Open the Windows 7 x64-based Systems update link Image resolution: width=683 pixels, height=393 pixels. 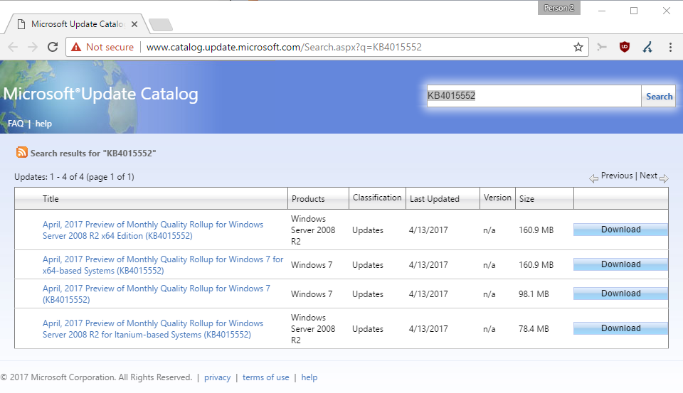point(163,264)
